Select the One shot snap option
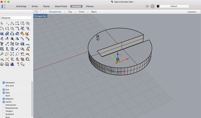This screenshot has height=118, width=201. [4, 86]
